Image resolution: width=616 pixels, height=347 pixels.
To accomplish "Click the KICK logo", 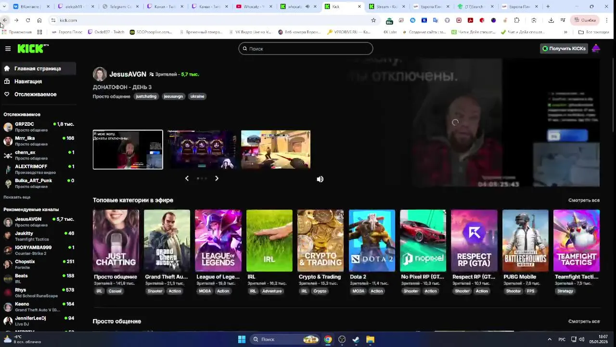I will 33,48.
